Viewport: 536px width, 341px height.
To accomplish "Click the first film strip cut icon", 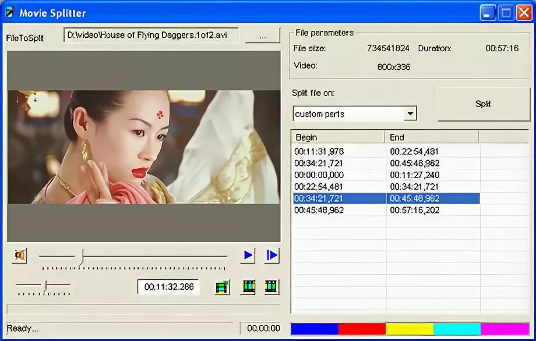I will [x=249, y=287].
